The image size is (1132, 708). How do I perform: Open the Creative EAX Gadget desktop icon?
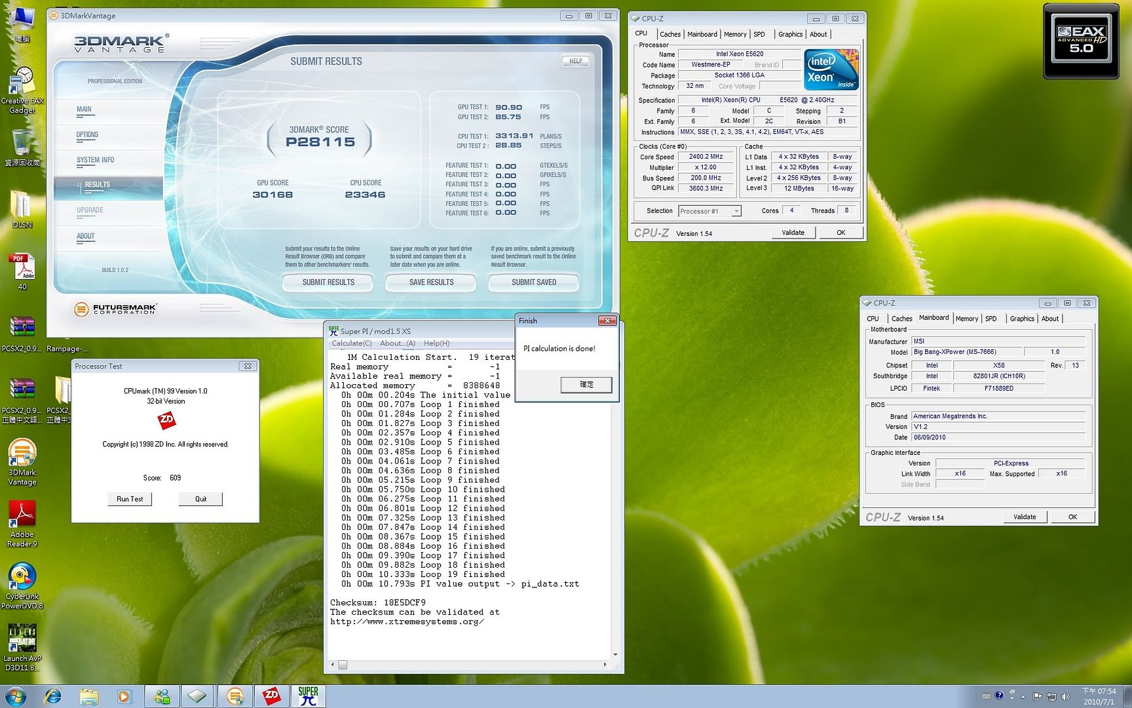[x=22, y=90]
